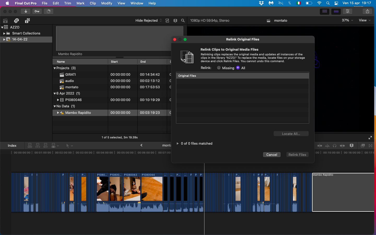Toggle skimming icon in timeline toolbar
Screen dimensions: 376x235
point(320,146)
